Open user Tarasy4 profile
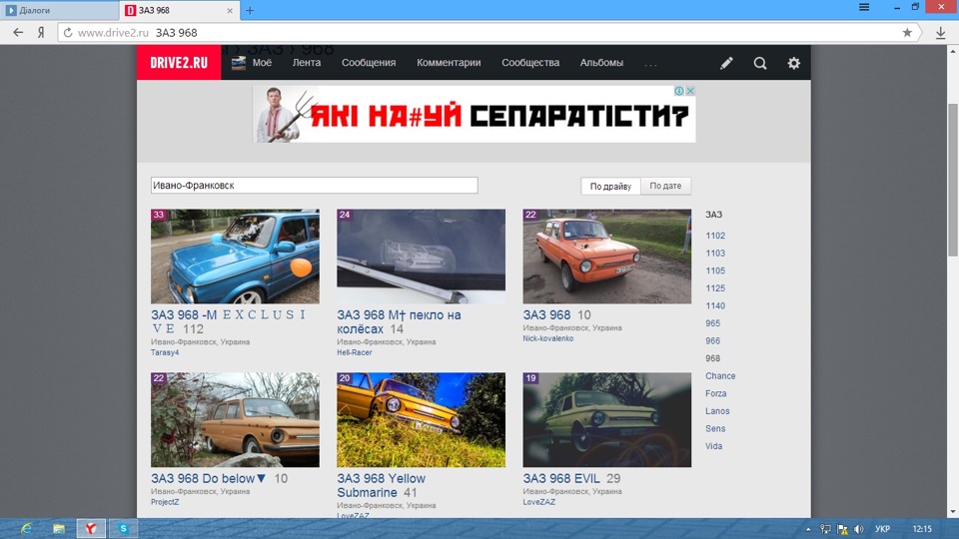Screen dimensions: 959x539 pyautogui.click(x=165, y=352)
